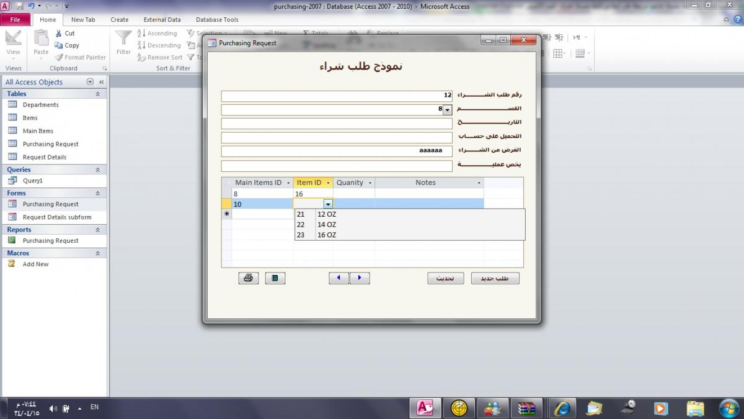The width and height of the screenshot is (744, 419).
Task: Click the Main Items ID cell containing 10
Action: coord(263,204)
